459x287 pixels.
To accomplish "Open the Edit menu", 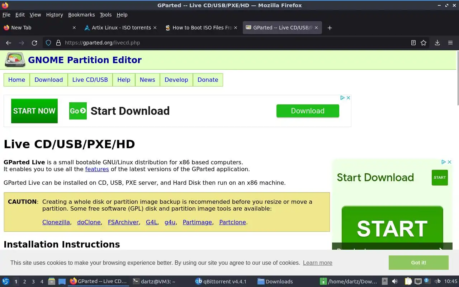I will (20, 15).
